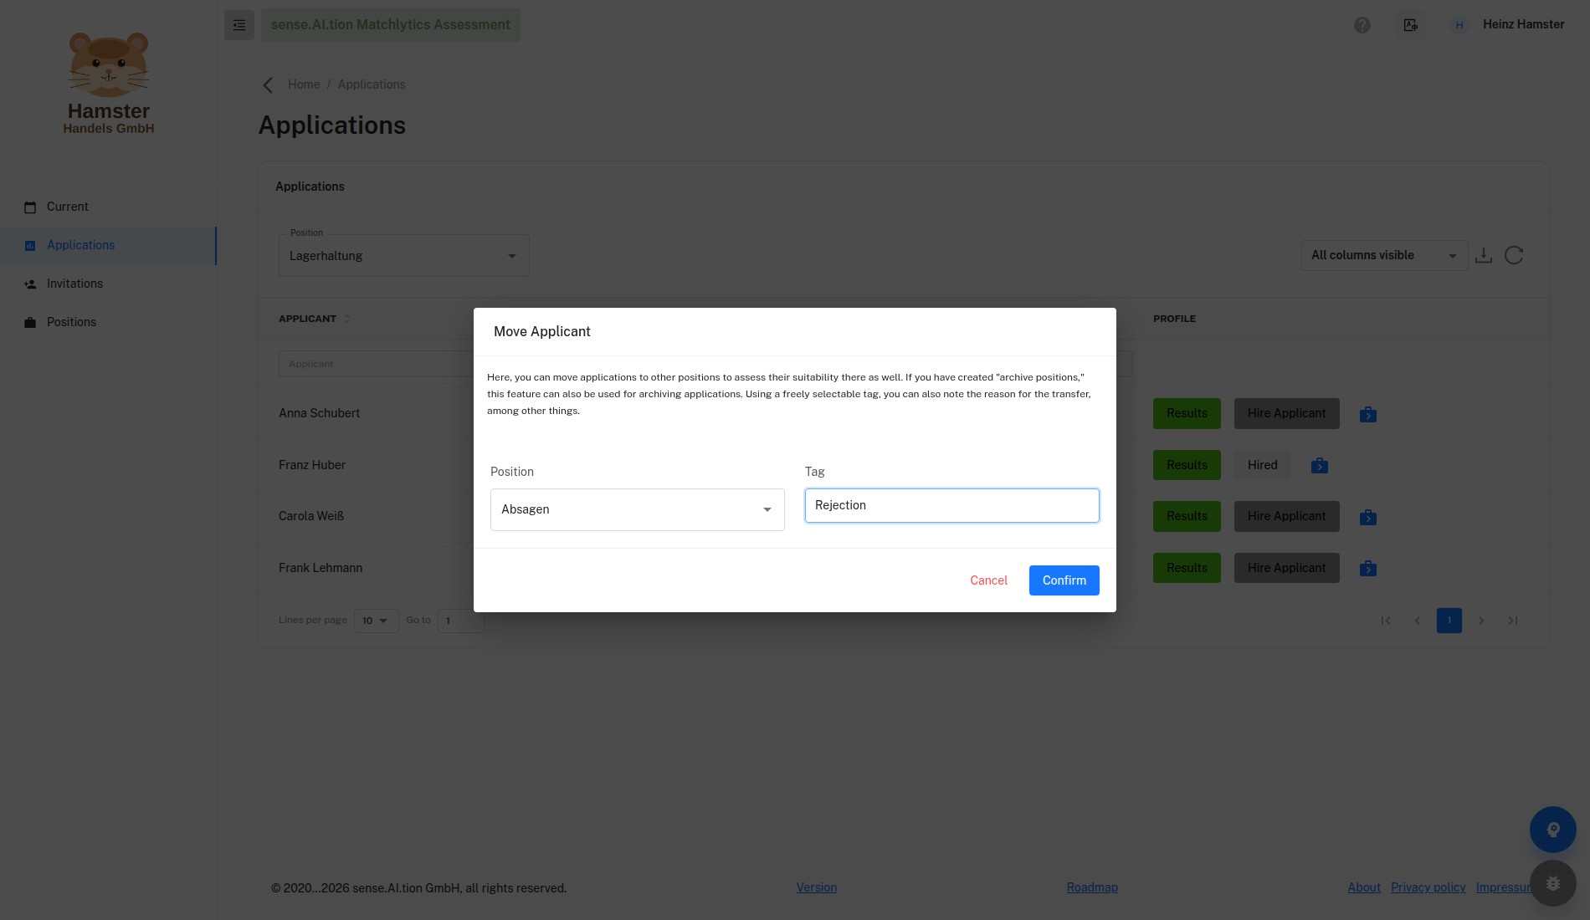The width and height of the screenshot is (1590, 920).
Task: Move Carola Weiß via briefcase icon
Action: [x=1368, y=517]
